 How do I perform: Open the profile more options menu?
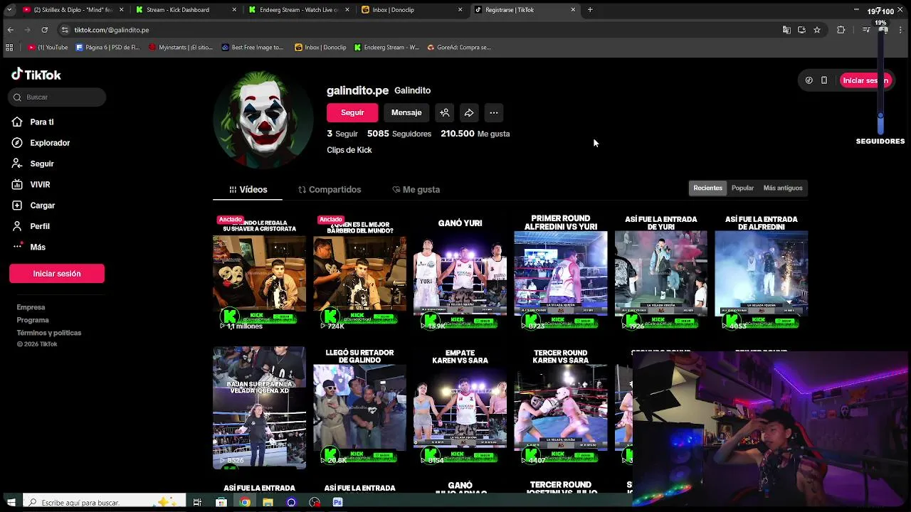[494, 112]
